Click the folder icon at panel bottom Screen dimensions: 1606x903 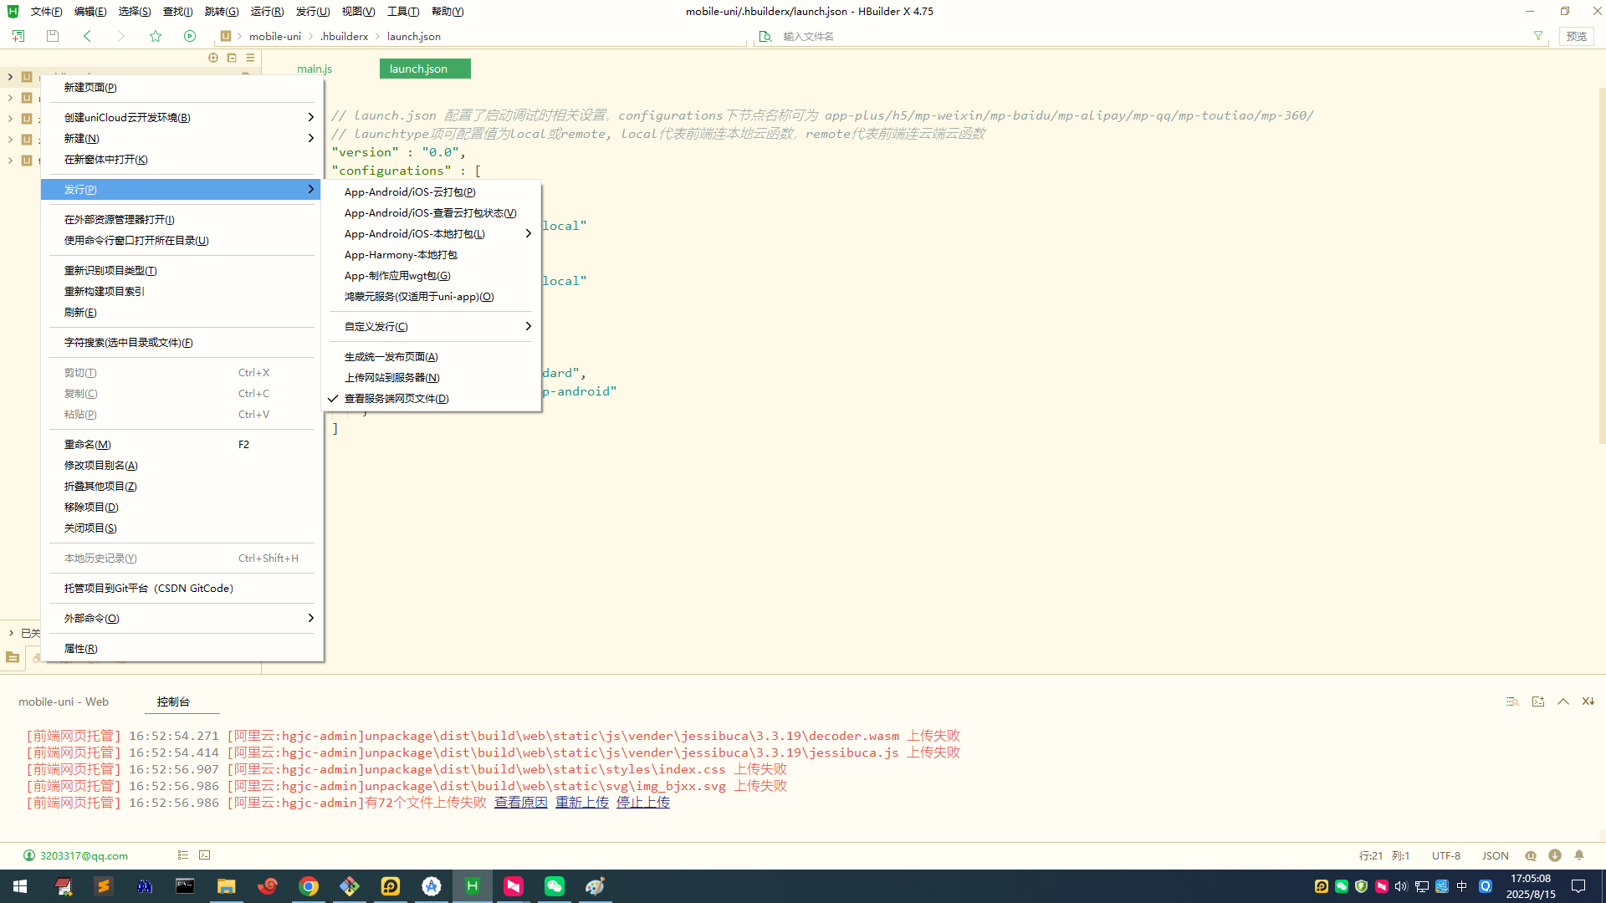click(13, 657)
